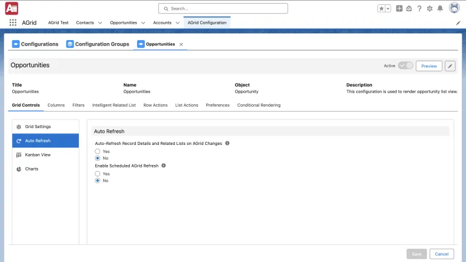The image size is (466, 262).
Task: Close the Opportunities subtab
Action: [181, 44]
